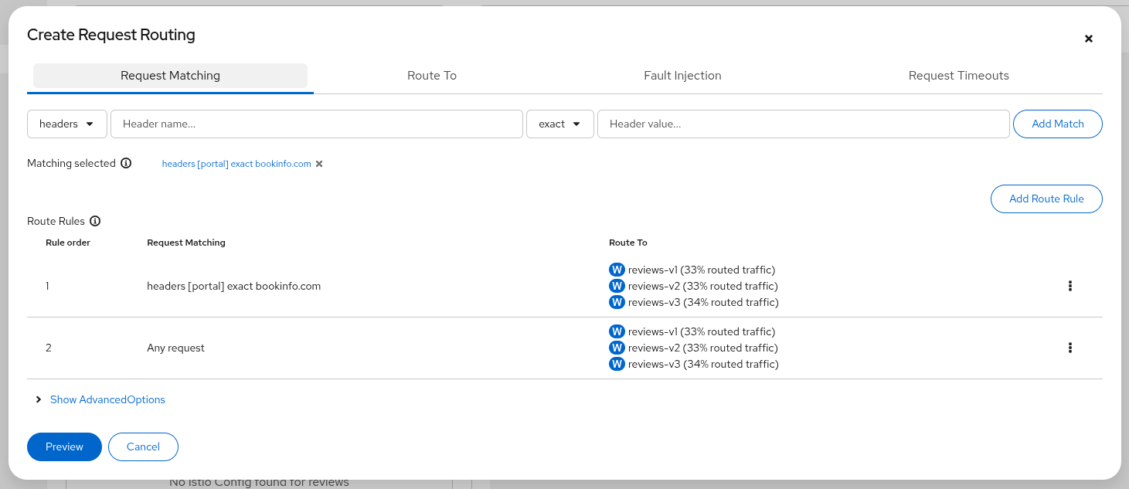The image size is (1129, 489).
Task: Click the workload icon for reviews-v2 in rule 1
Action: click(617, 285)
